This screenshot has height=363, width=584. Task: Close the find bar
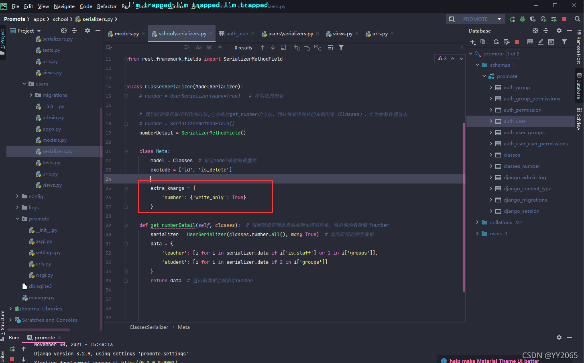pos(462,47)
